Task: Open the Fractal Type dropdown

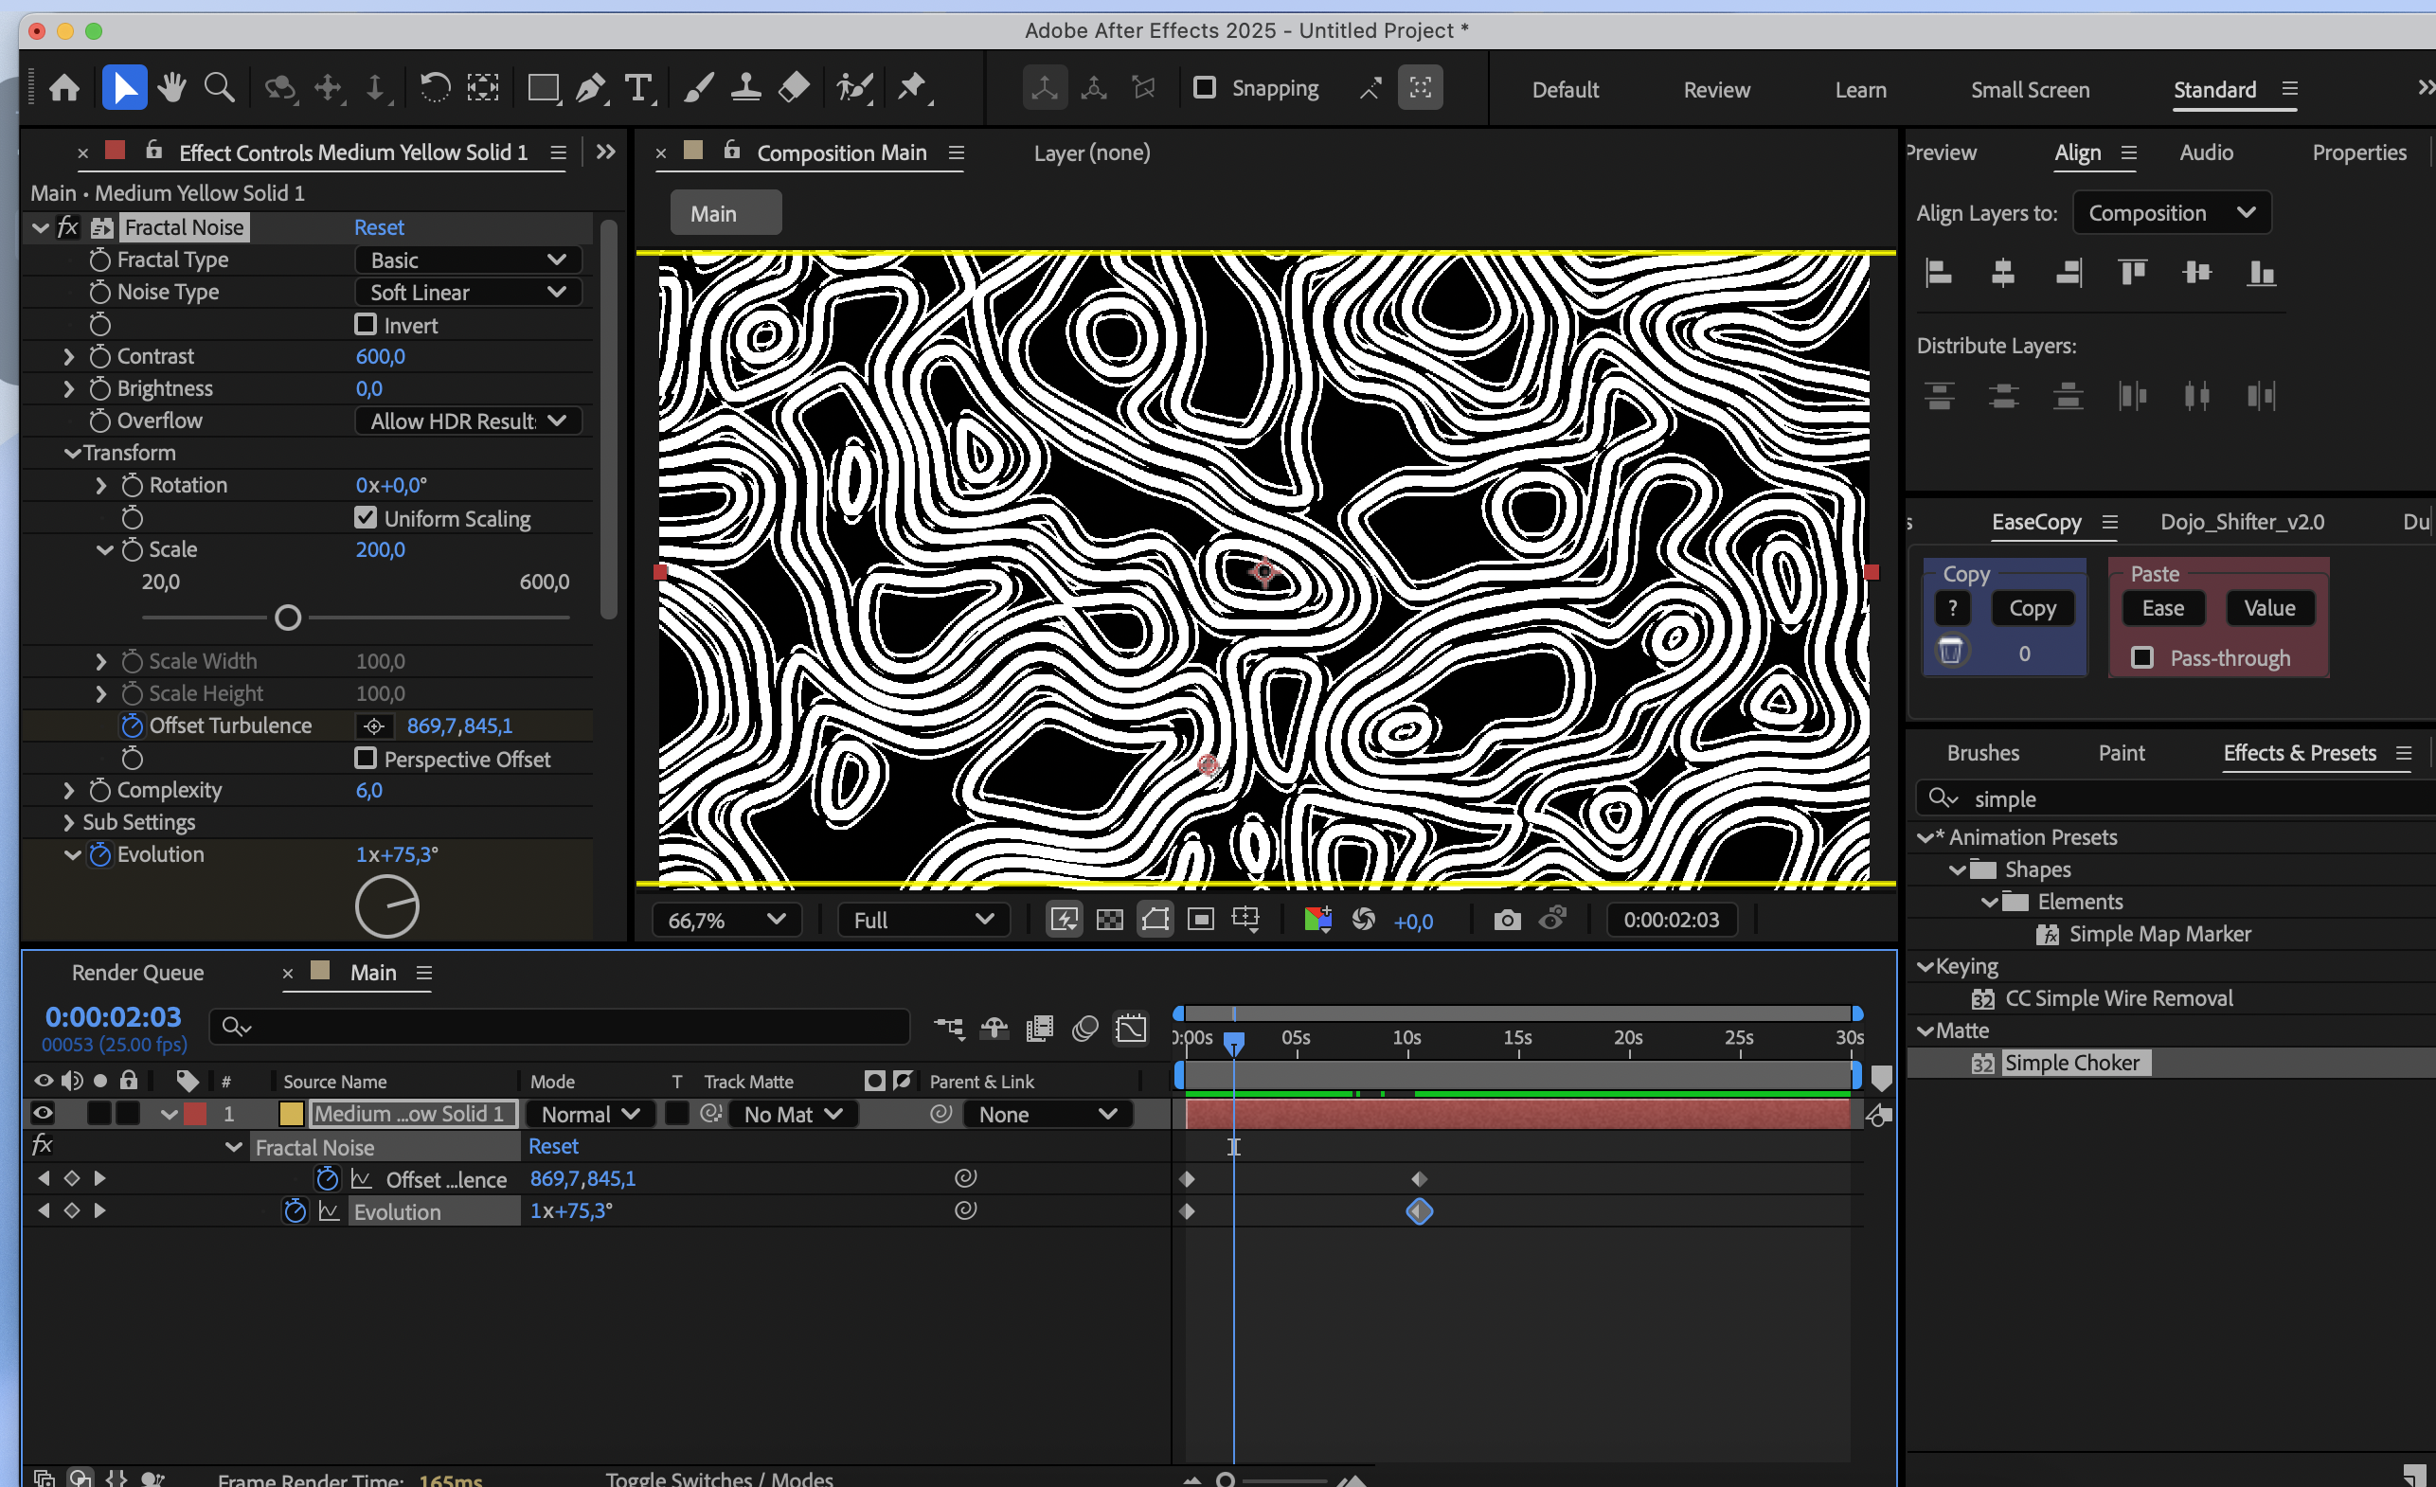Action: point(467,260)
